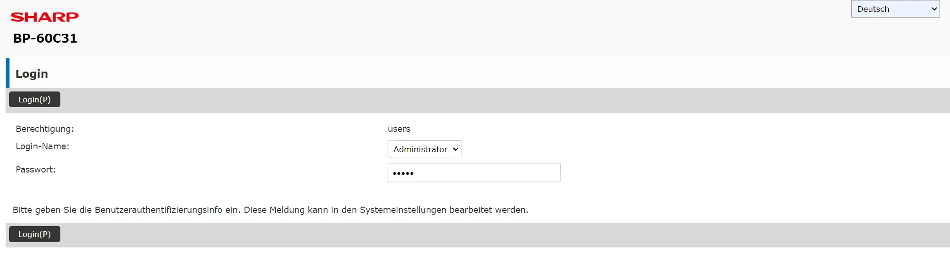
Task: Select the "users" permission value text
Action: (399, 129)
